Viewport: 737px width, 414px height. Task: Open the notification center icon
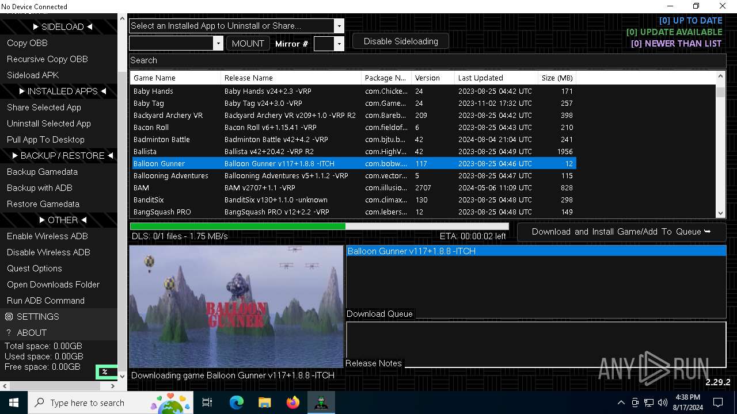pyautogui.click(x=718, y=402)
